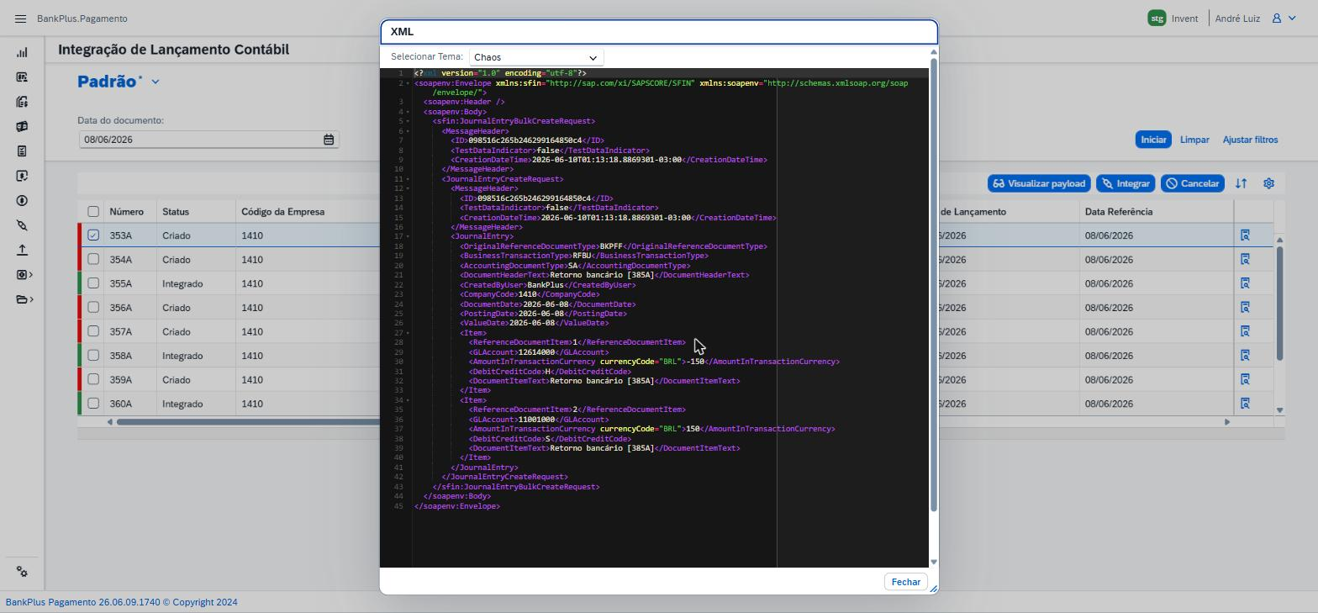Click the sidebar clipboard list icon
The width and height of the screenshot is (1318, 613).
click(x=22, y=151)
